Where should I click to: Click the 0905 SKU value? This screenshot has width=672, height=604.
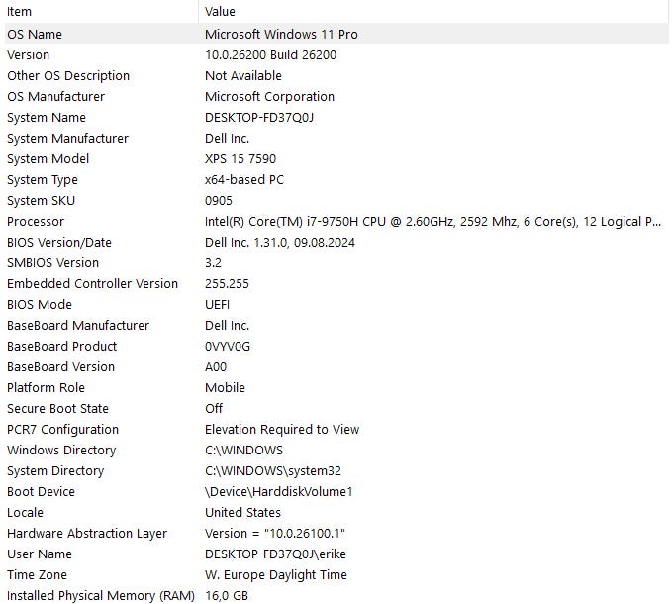pyautogui.click(x=219, y=201)
